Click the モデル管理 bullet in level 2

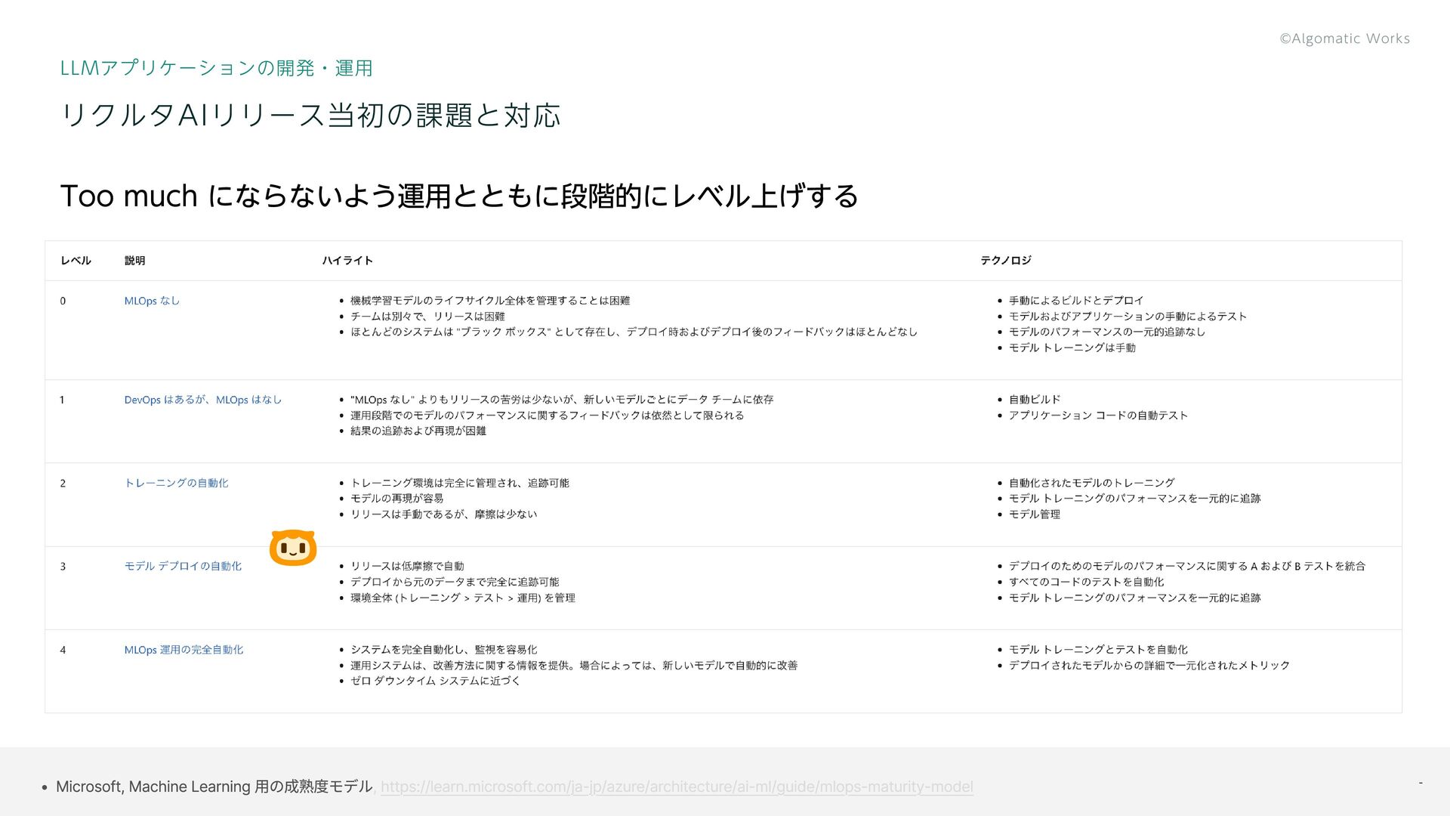coord(1034,515)
